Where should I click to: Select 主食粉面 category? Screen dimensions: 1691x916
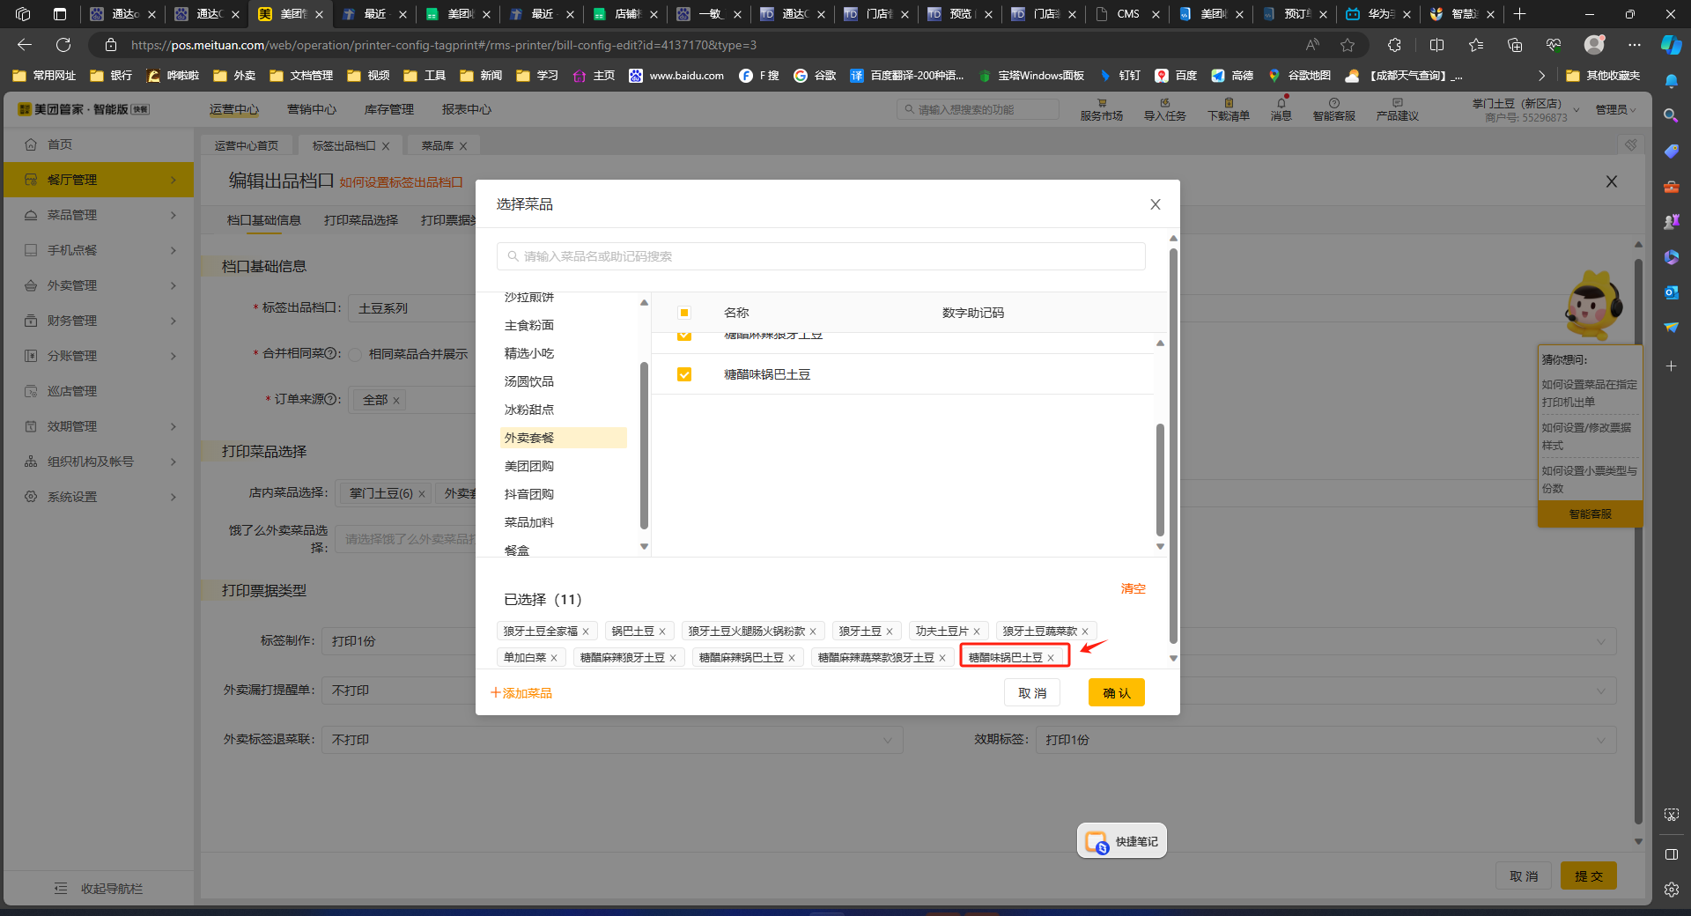(x=529, y=325)
